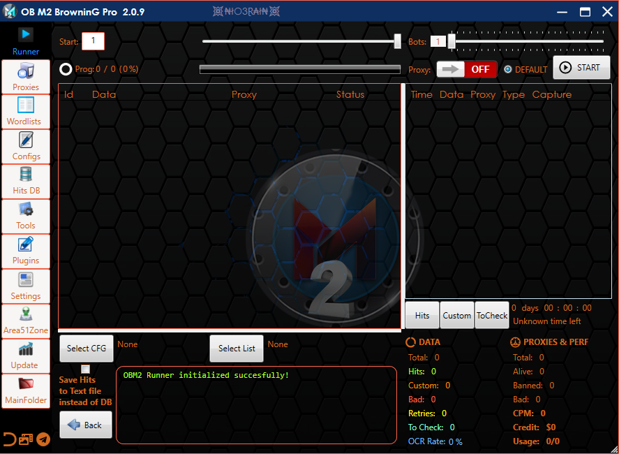Click the 'To Check: 0' stat
Viewport: 619px width, 454px height.
pos(431,427)
